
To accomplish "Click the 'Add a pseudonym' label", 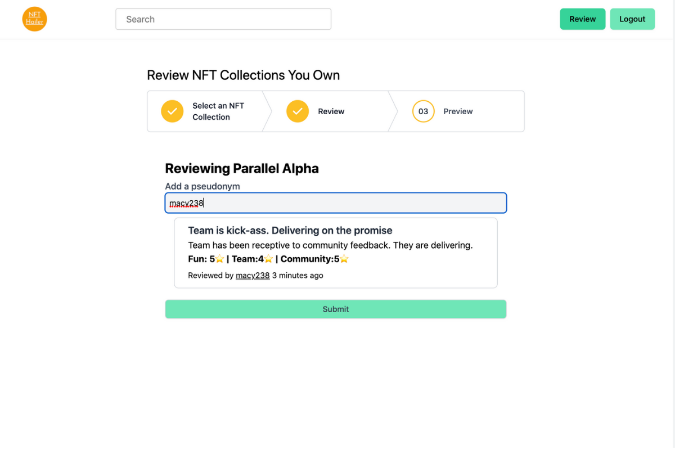I will (202, 186).
